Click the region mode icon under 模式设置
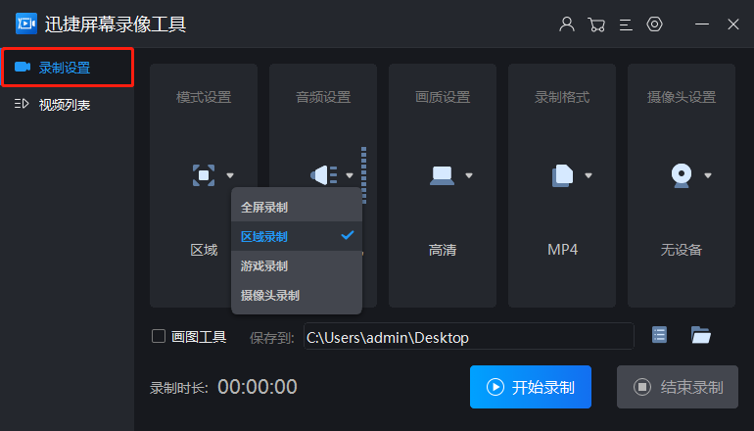 point(204,175)
